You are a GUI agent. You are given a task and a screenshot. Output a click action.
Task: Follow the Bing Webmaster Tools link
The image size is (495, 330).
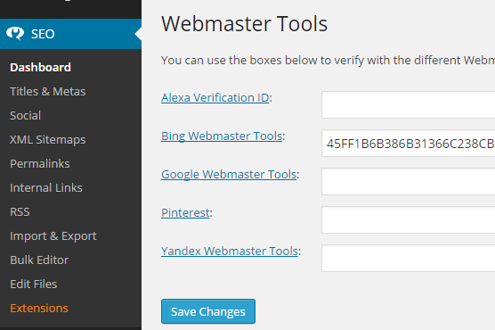tap(222, 136)
